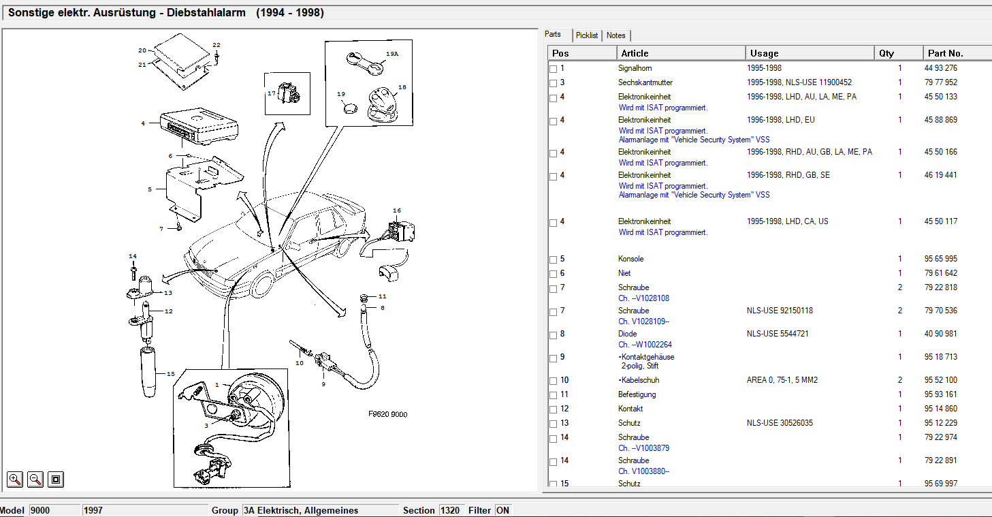Select part number 79 77 952
Screen dimensions: 992x517
(941, 82)
